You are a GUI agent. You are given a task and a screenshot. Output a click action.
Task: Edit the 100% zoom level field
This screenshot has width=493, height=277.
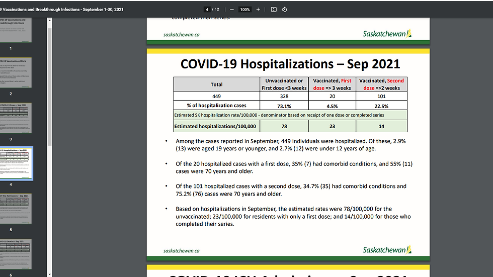pyautogui.click(x=245, y=10)
